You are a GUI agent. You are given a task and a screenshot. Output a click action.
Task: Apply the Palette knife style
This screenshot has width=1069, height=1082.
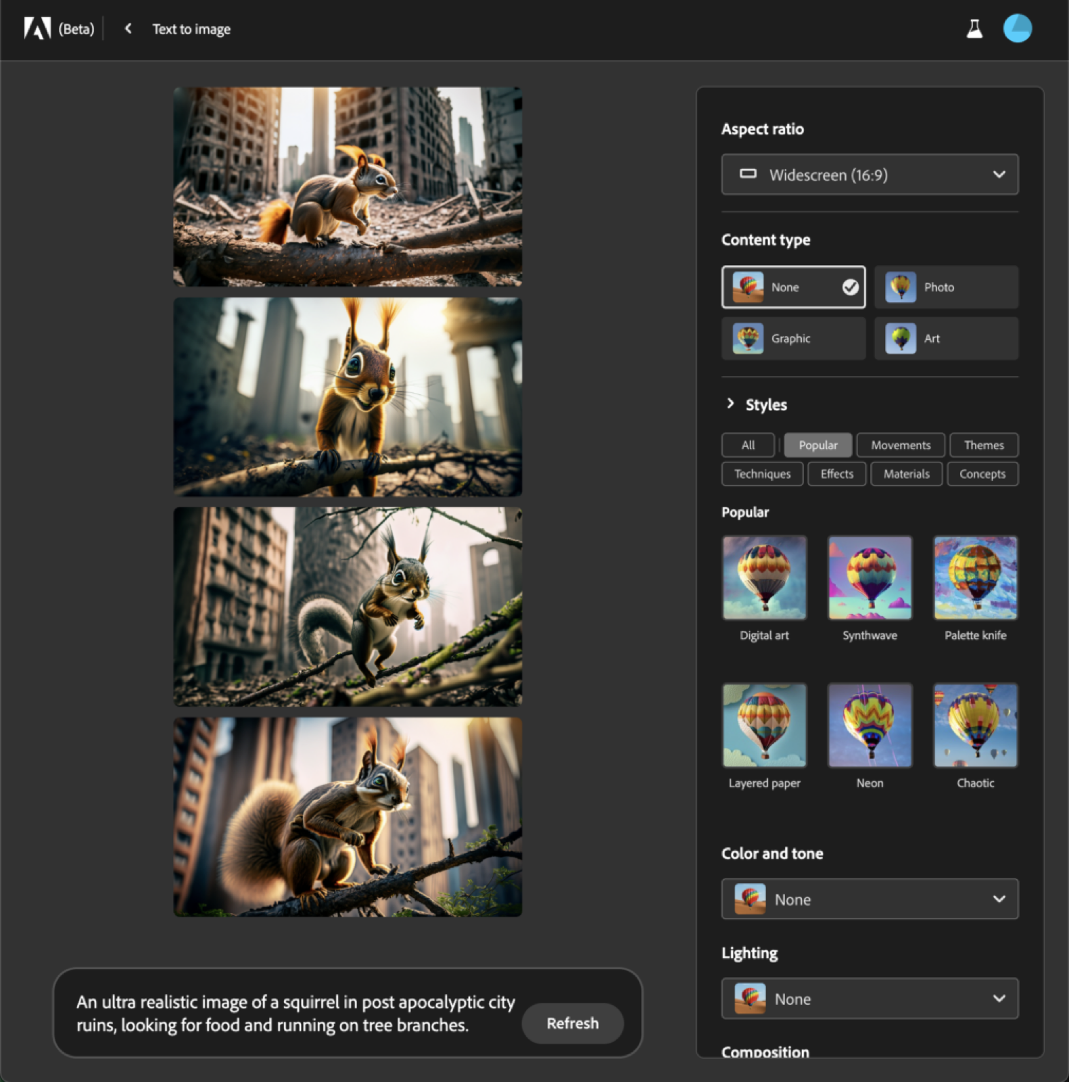[975, 578]
